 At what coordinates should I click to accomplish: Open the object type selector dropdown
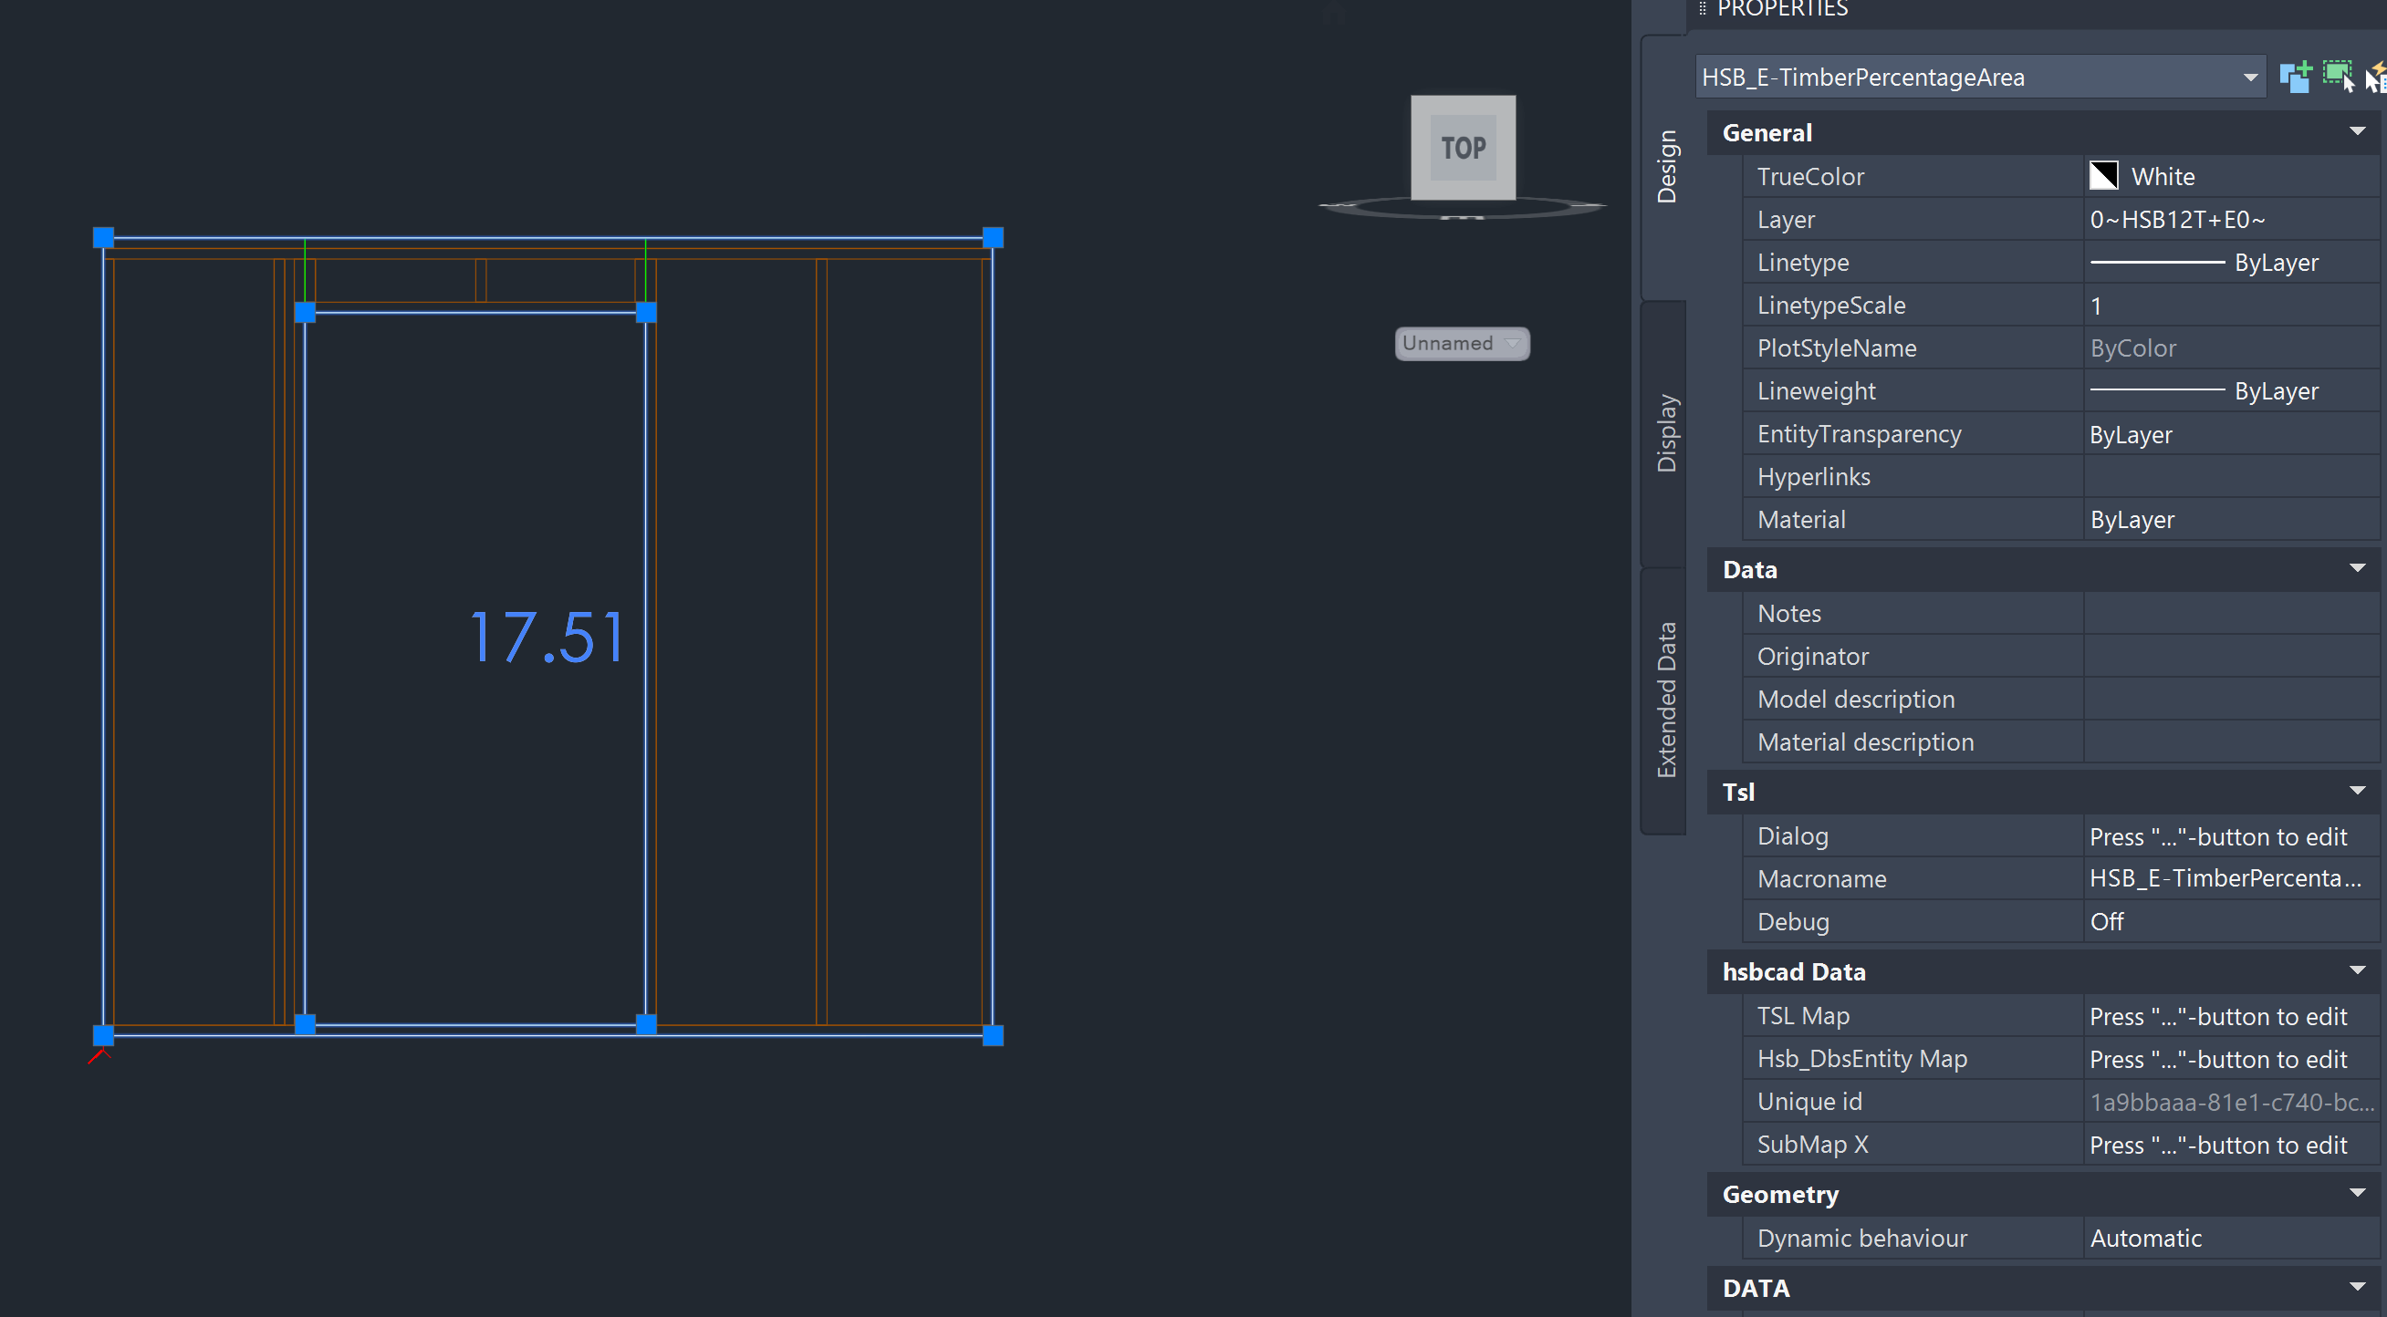(x=2250, y=78)
